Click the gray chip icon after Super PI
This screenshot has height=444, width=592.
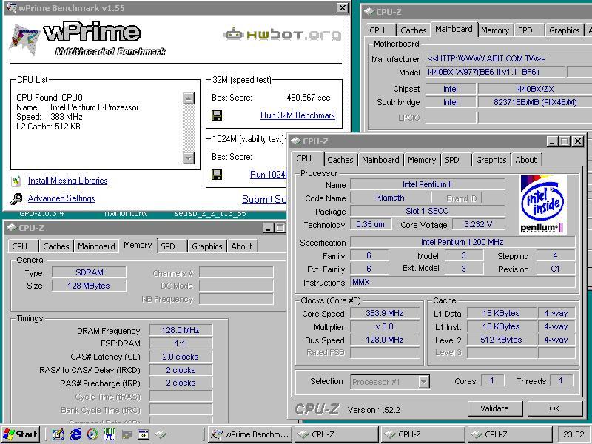coord(127,434)
